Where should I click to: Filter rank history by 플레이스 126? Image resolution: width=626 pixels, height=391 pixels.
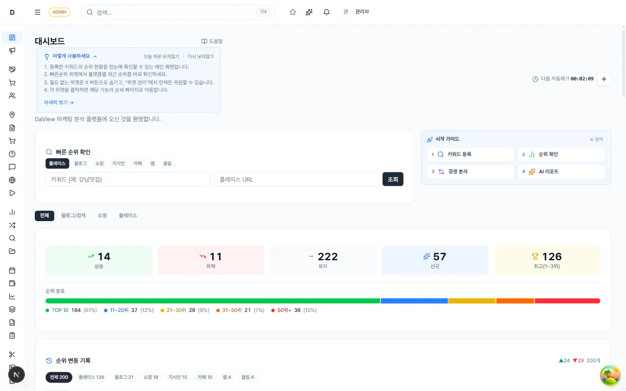(x=91, y=377)
